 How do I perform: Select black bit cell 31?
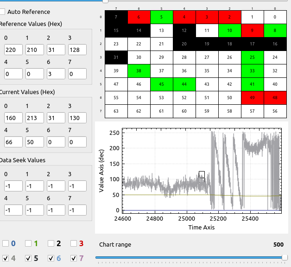pyautogui.click(x=116, y=57)
